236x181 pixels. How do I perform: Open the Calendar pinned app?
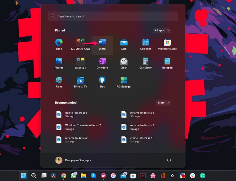tap(145, 45)
